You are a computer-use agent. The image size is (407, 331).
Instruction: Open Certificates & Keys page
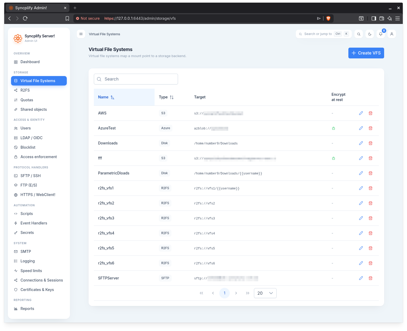pyautogui.click(x=39, y=290)
